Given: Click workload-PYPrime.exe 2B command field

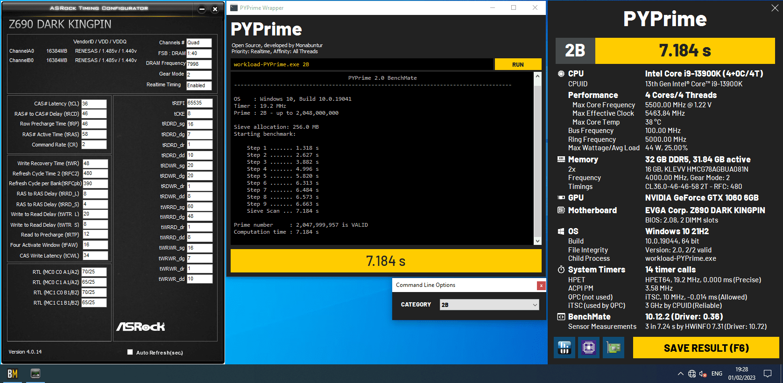Looking at the screenshot, I should tap(362, 64).
